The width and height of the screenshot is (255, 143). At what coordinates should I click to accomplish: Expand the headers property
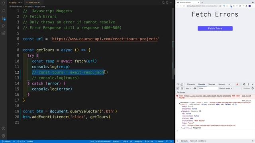[181, 111]
